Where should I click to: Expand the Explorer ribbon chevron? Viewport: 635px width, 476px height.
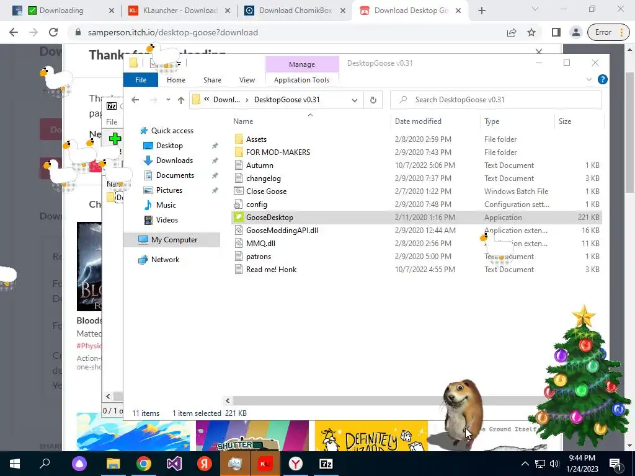[589, 80]
